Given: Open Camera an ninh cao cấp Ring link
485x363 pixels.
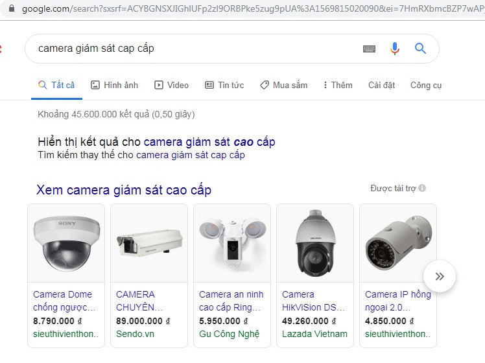Looking at the screenshot, I should point(231,301).
